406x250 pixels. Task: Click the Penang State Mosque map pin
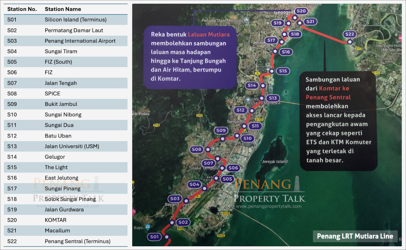[x=246, y=20]
